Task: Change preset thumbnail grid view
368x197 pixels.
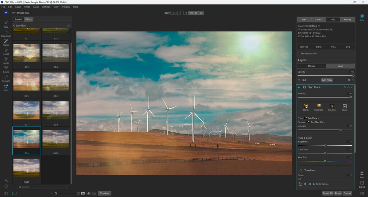Action: 69,25
